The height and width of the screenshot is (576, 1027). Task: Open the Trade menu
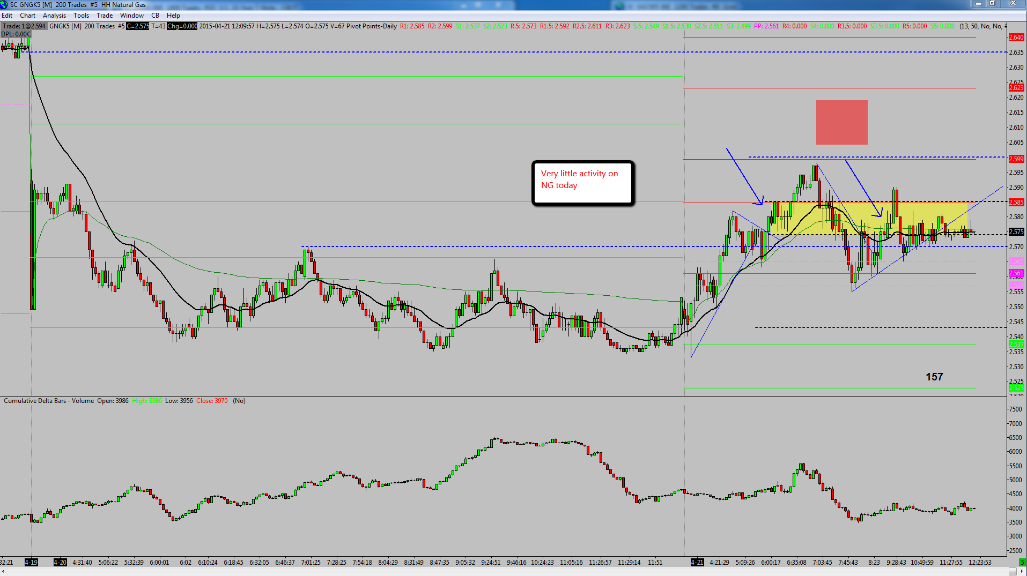point(105,16)
